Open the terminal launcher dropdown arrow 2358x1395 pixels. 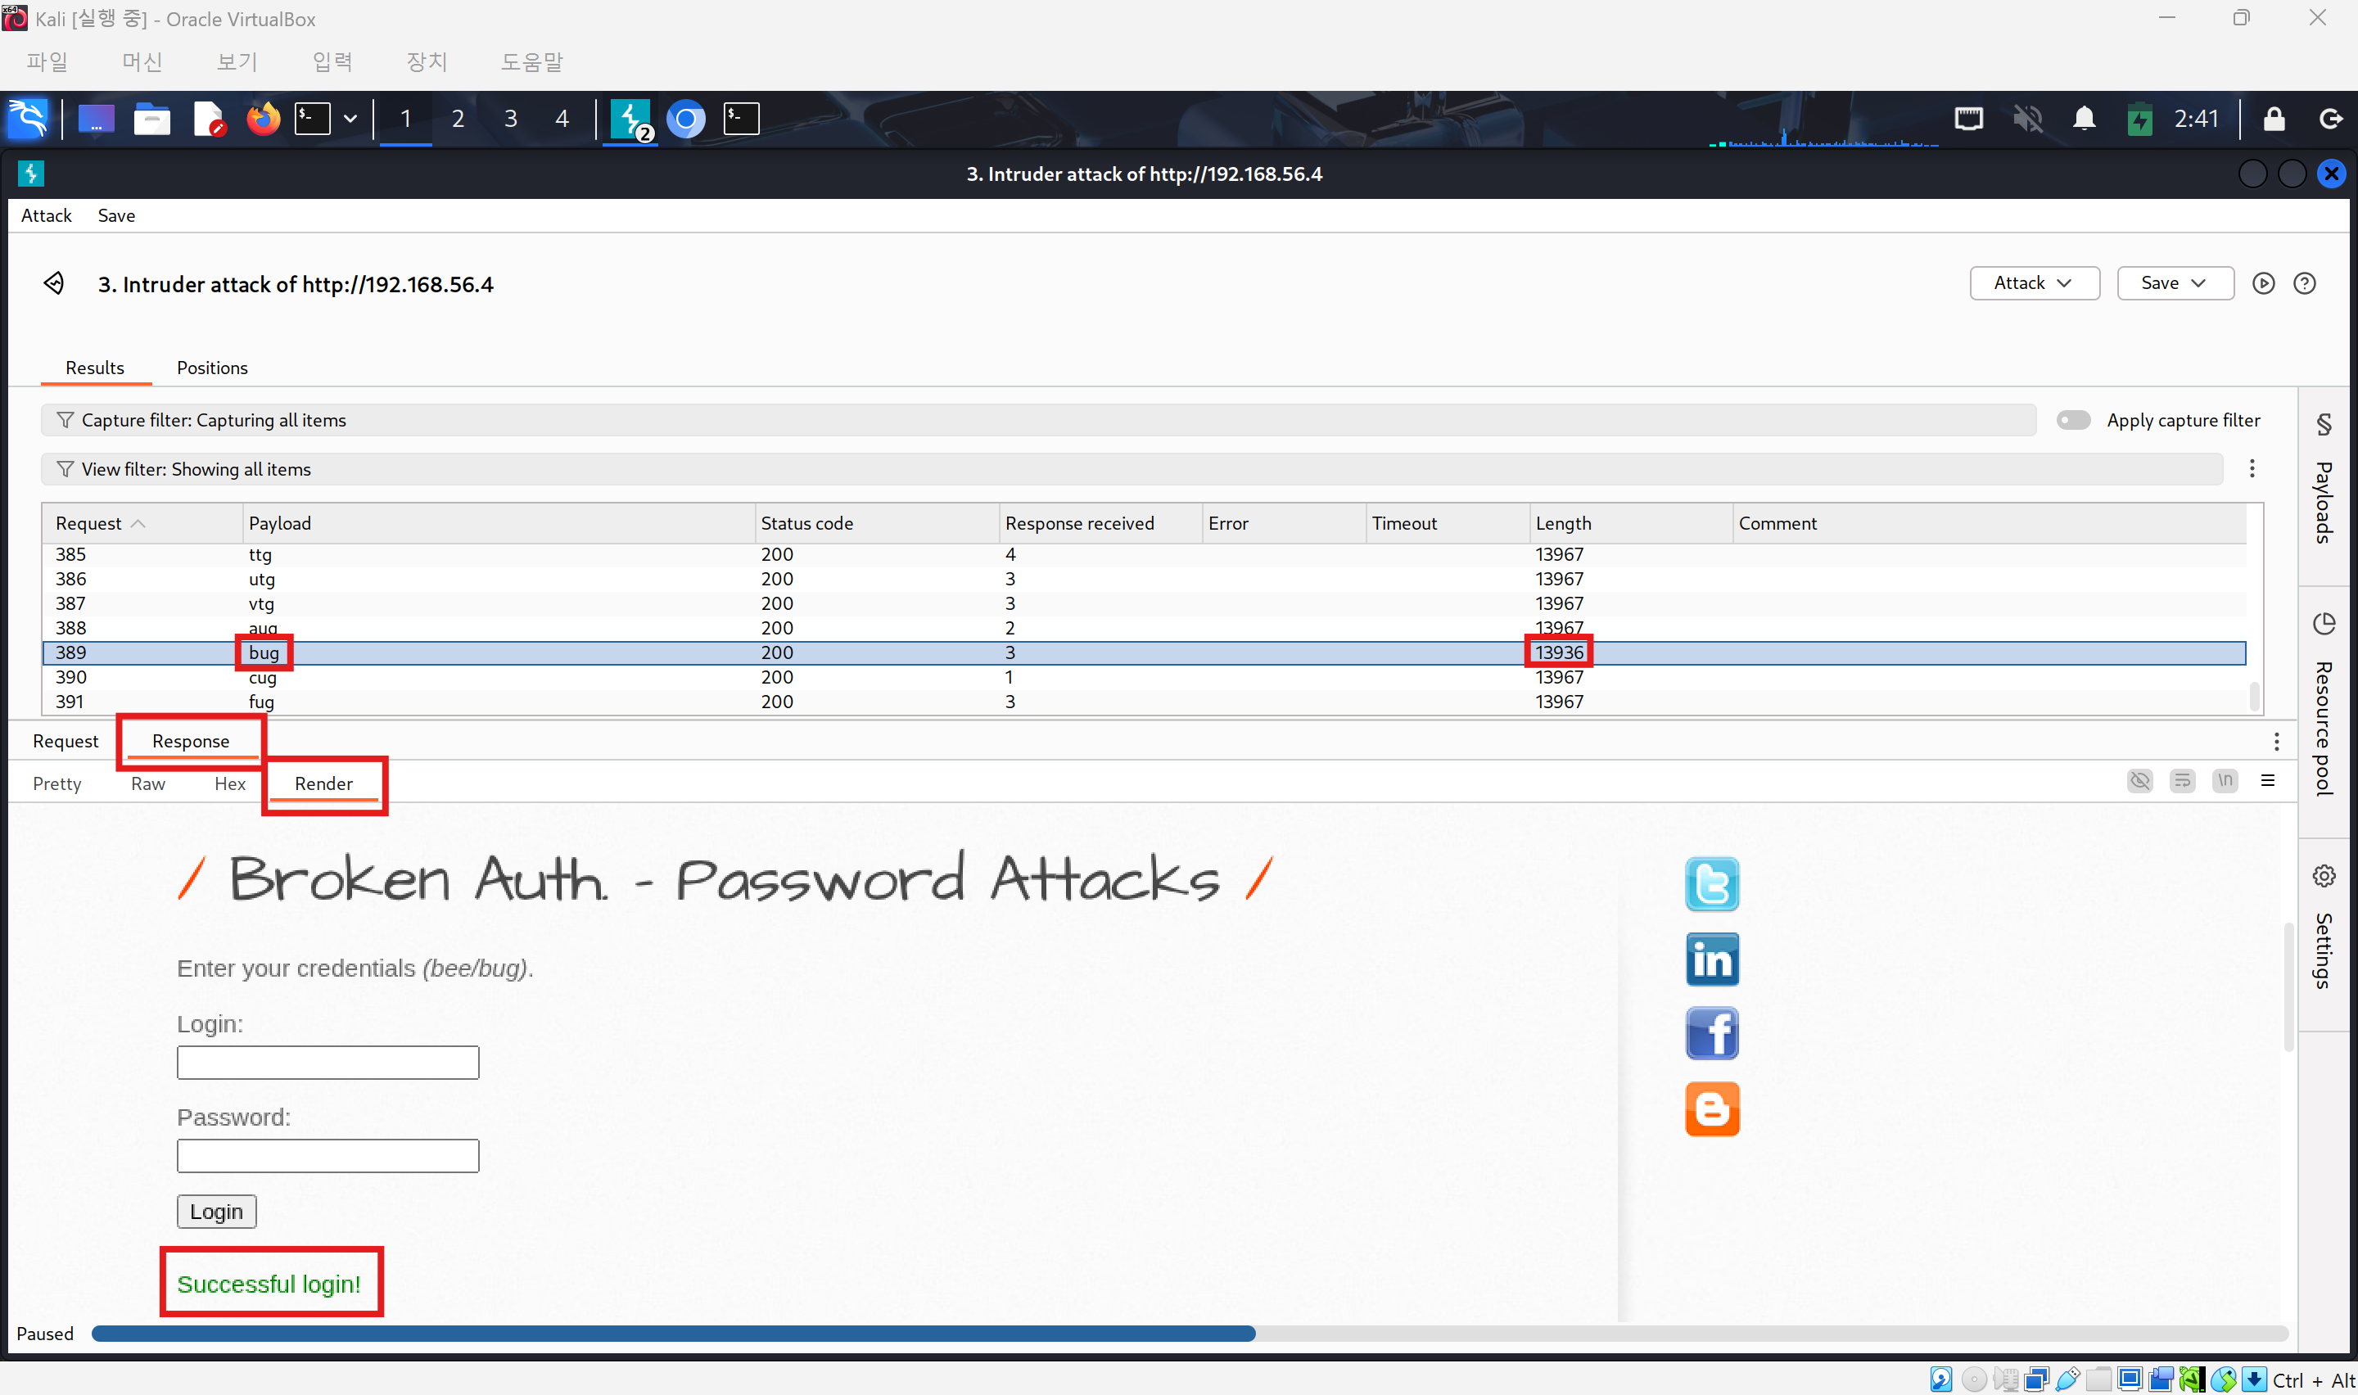tap(350, 120)
